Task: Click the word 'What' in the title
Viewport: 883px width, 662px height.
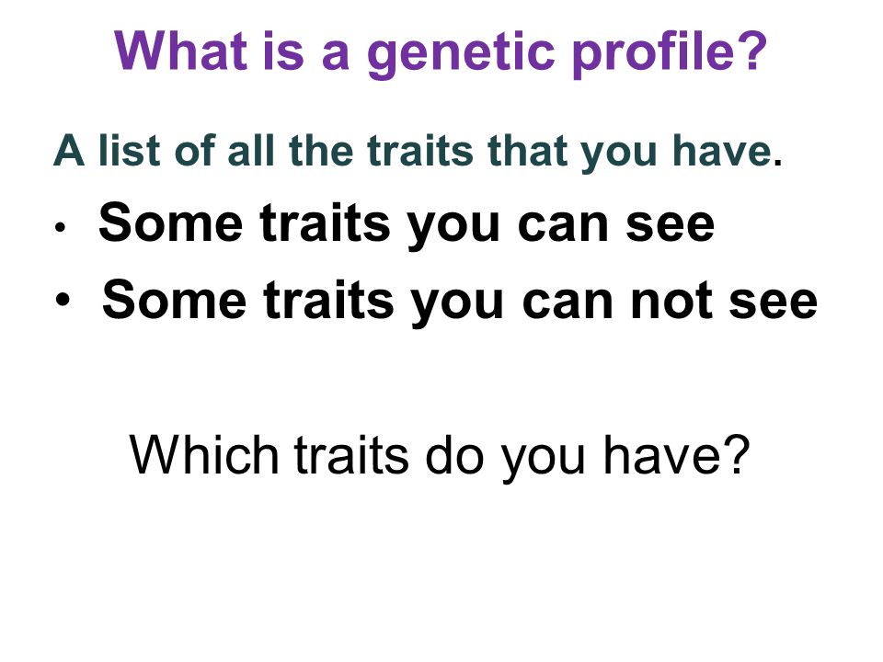Action: pyautogui.click(x=180, y=50)
